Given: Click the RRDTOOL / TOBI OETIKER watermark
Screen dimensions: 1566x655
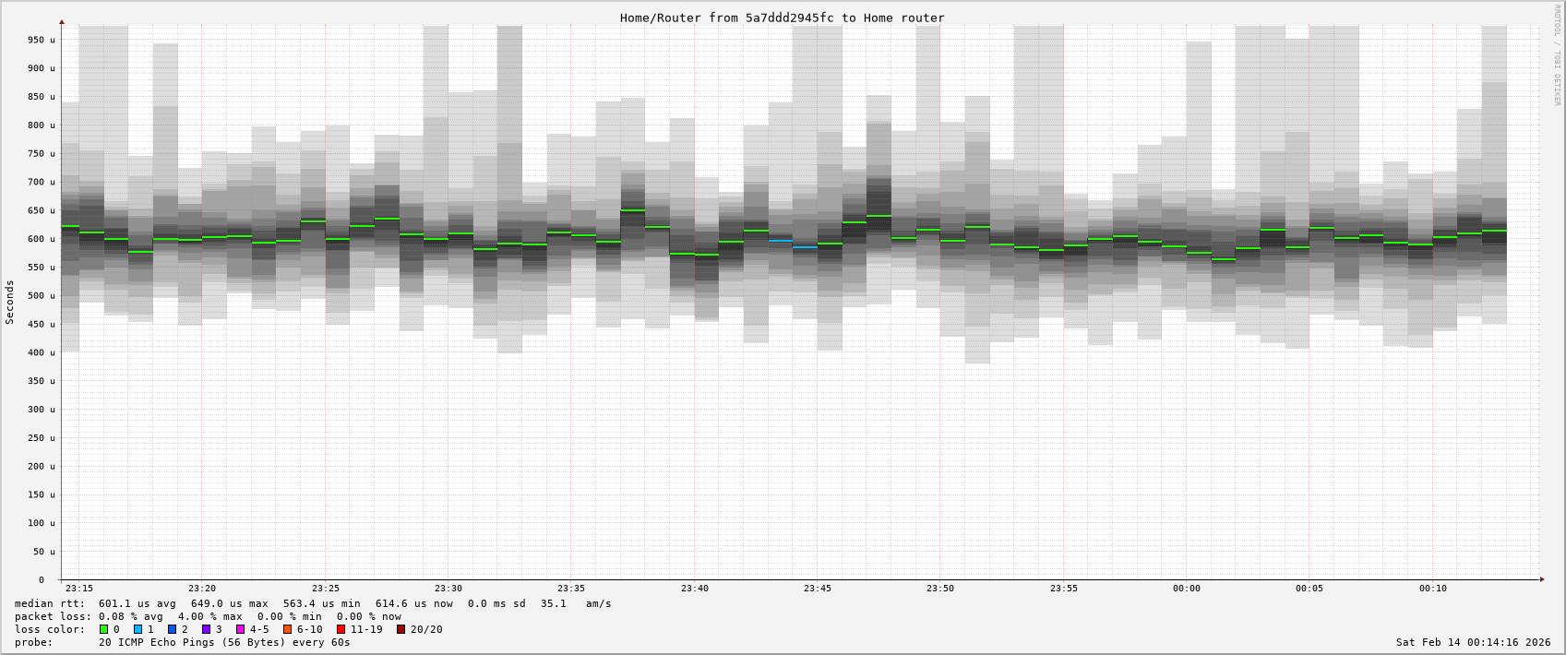Looking at the screenshot, I should click(x=1557, y=55).
